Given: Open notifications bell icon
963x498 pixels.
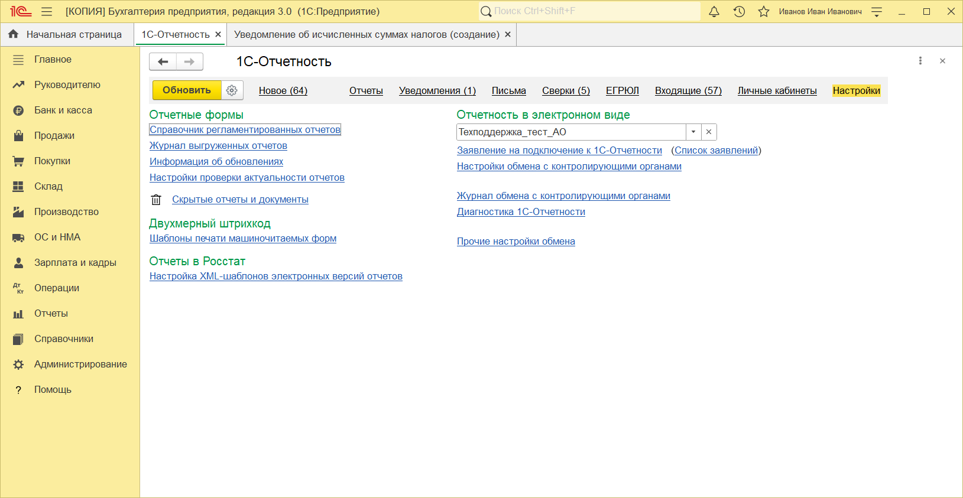Looking at the screenshot, I should (x=714, y=11).
